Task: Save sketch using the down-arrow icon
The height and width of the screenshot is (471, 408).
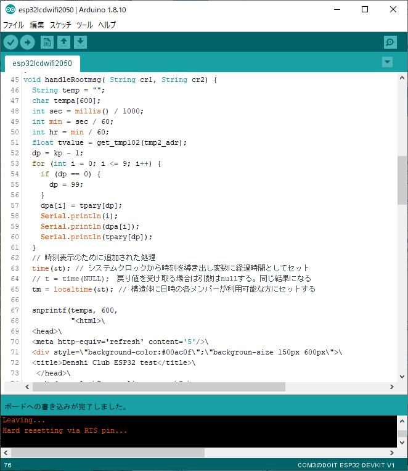Action: pos(81,42)
